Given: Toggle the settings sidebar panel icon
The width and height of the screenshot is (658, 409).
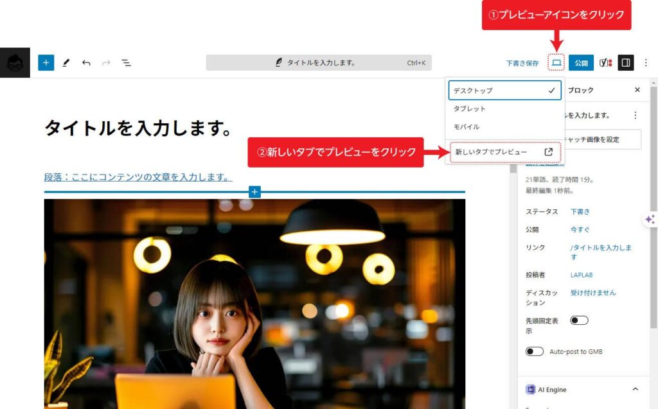Looking at the screenshot, I should 624,62.
